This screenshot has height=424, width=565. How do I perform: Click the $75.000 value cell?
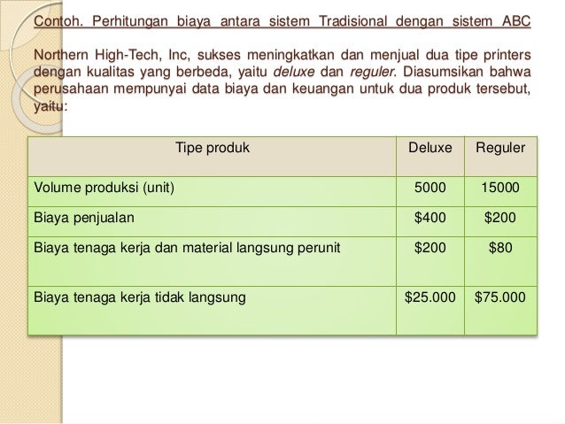click(x=501, y=299)
